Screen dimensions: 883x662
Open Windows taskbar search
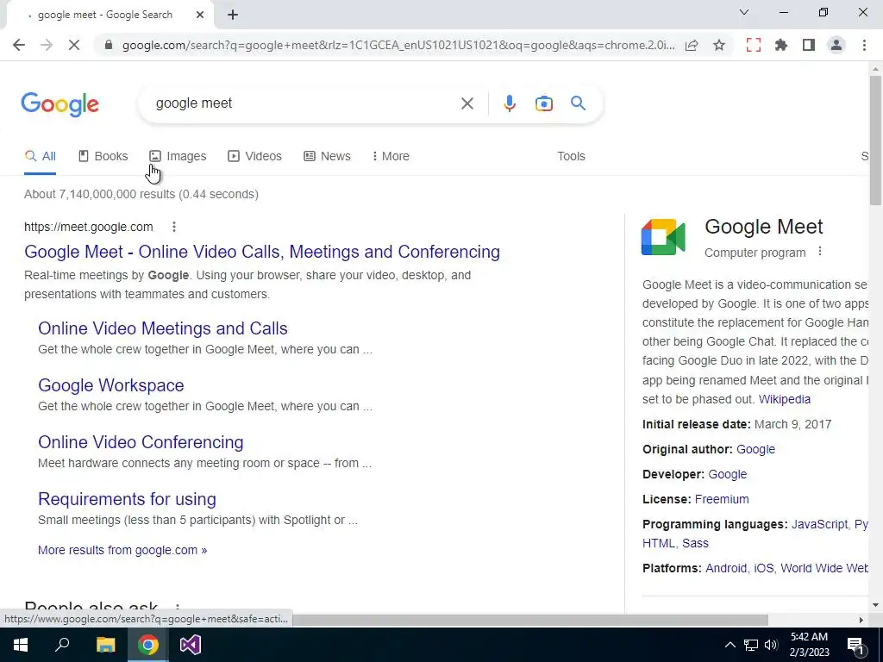click(x=62, y=645)
